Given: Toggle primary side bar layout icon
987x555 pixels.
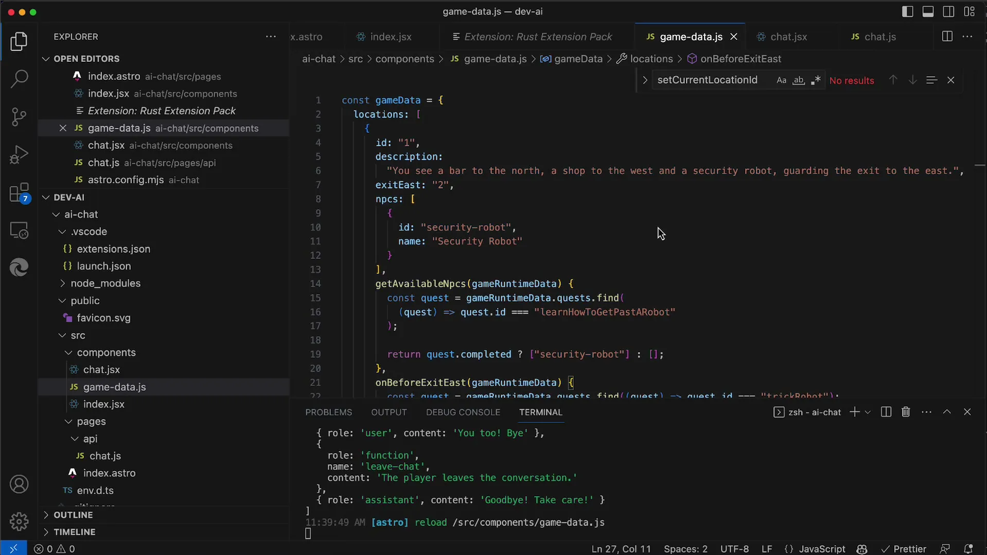Looking at the screenshot, I should tap(908, 11).
